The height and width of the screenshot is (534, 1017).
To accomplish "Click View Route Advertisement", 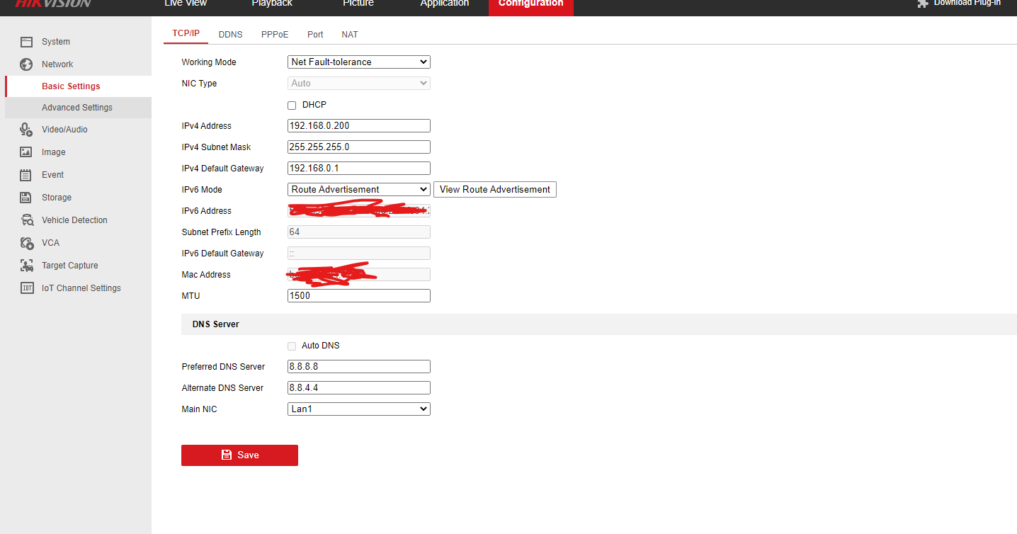I will pos(494,189).
